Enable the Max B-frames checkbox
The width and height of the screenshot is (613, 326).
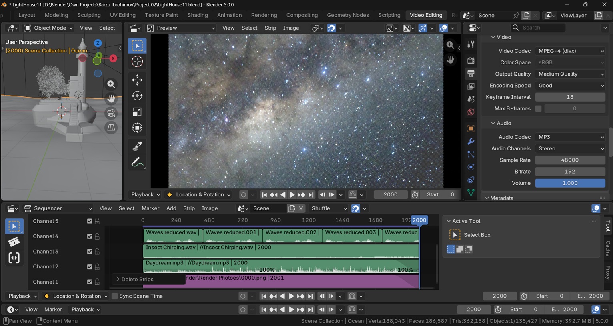[538, 108]
